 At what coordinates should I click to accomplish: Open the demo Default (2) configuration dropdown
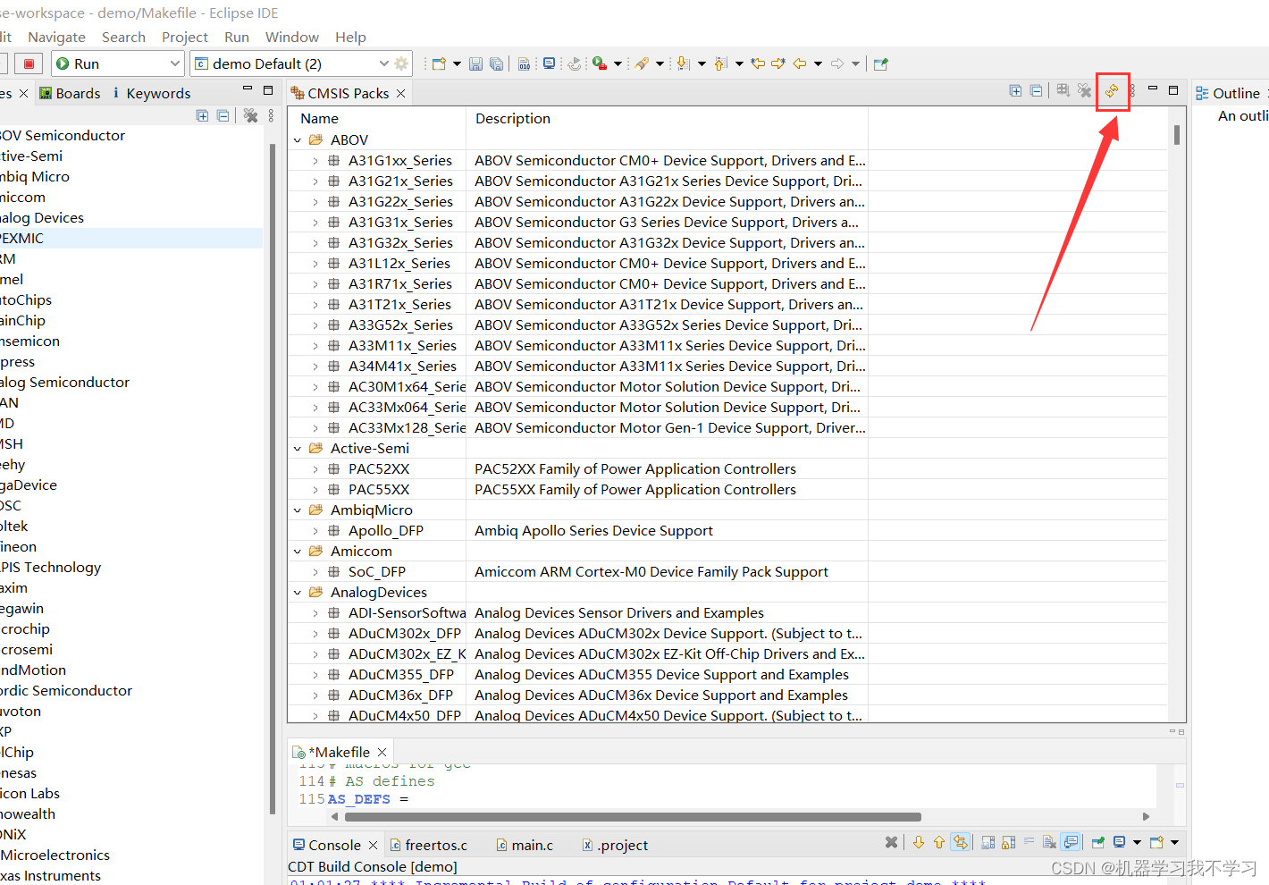coord(384,63)
